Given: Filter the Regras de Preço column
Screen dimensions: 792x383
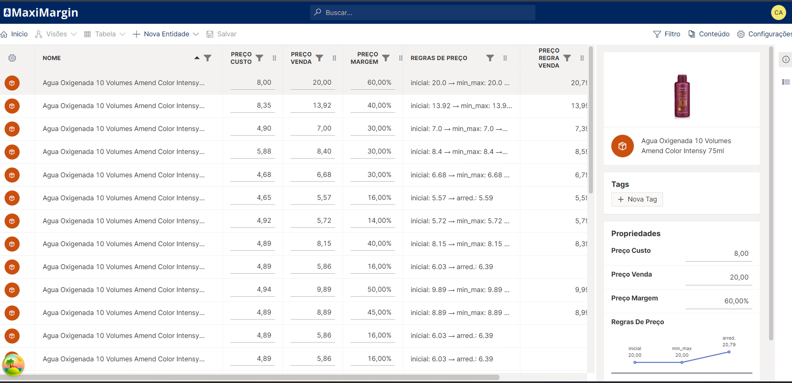Looking at the screenshot, I should pyautogui.click(x=490, y=58).
